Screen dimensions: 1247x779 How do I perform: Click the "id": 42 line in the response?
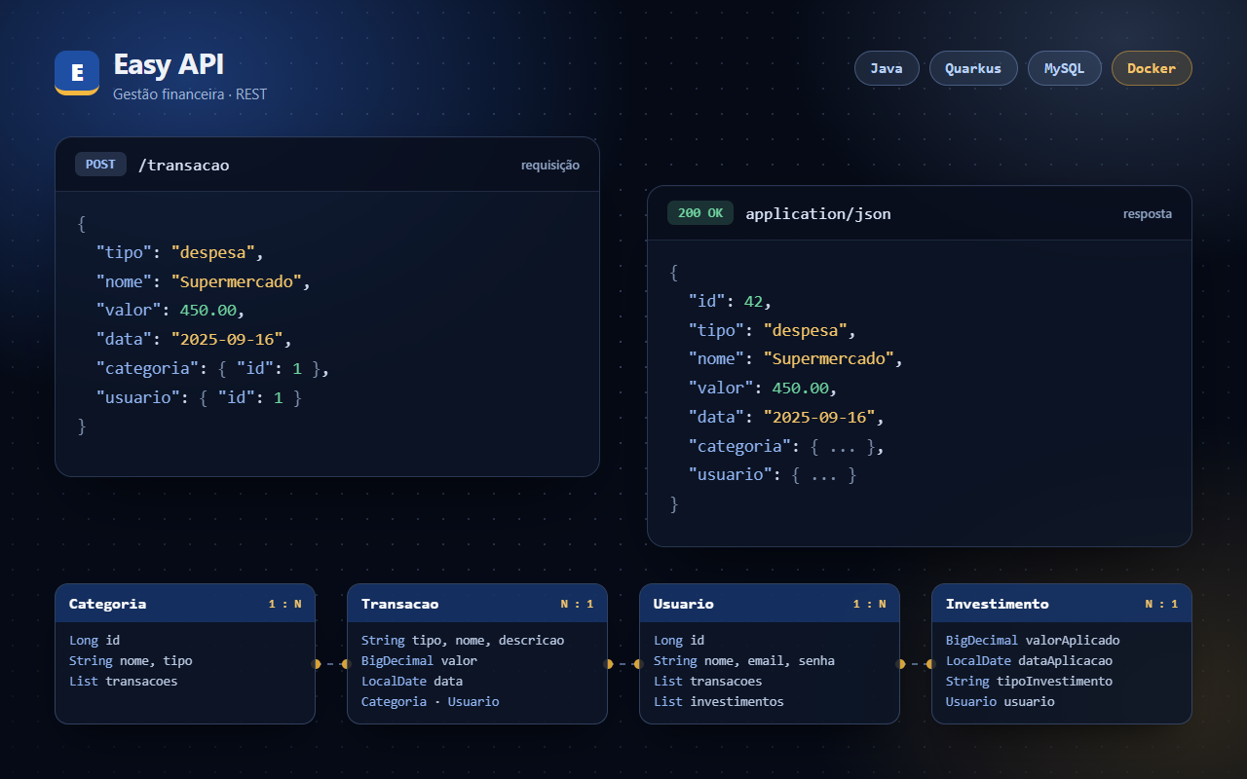730,301
